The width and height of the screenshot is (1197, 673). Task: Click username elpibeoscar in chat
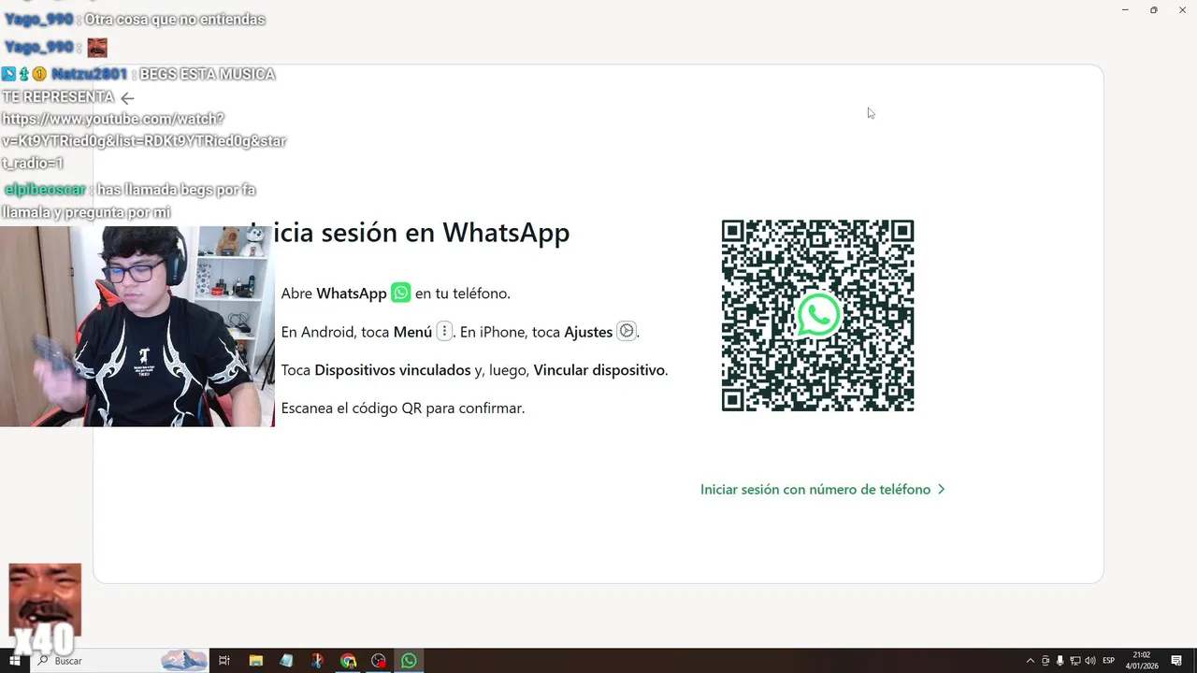point(45,190)
